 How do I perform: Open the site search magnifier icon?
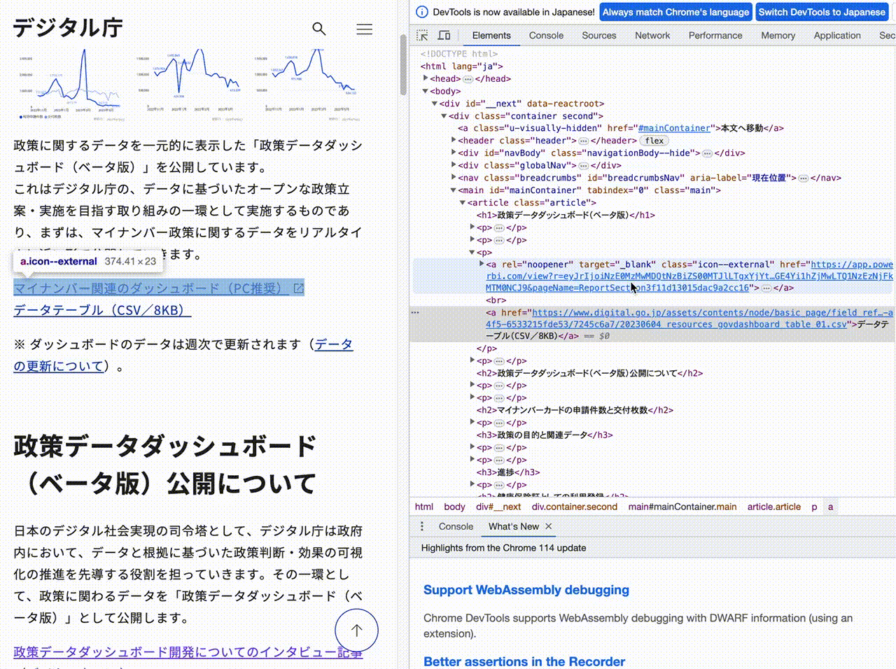tap(319, 29)
